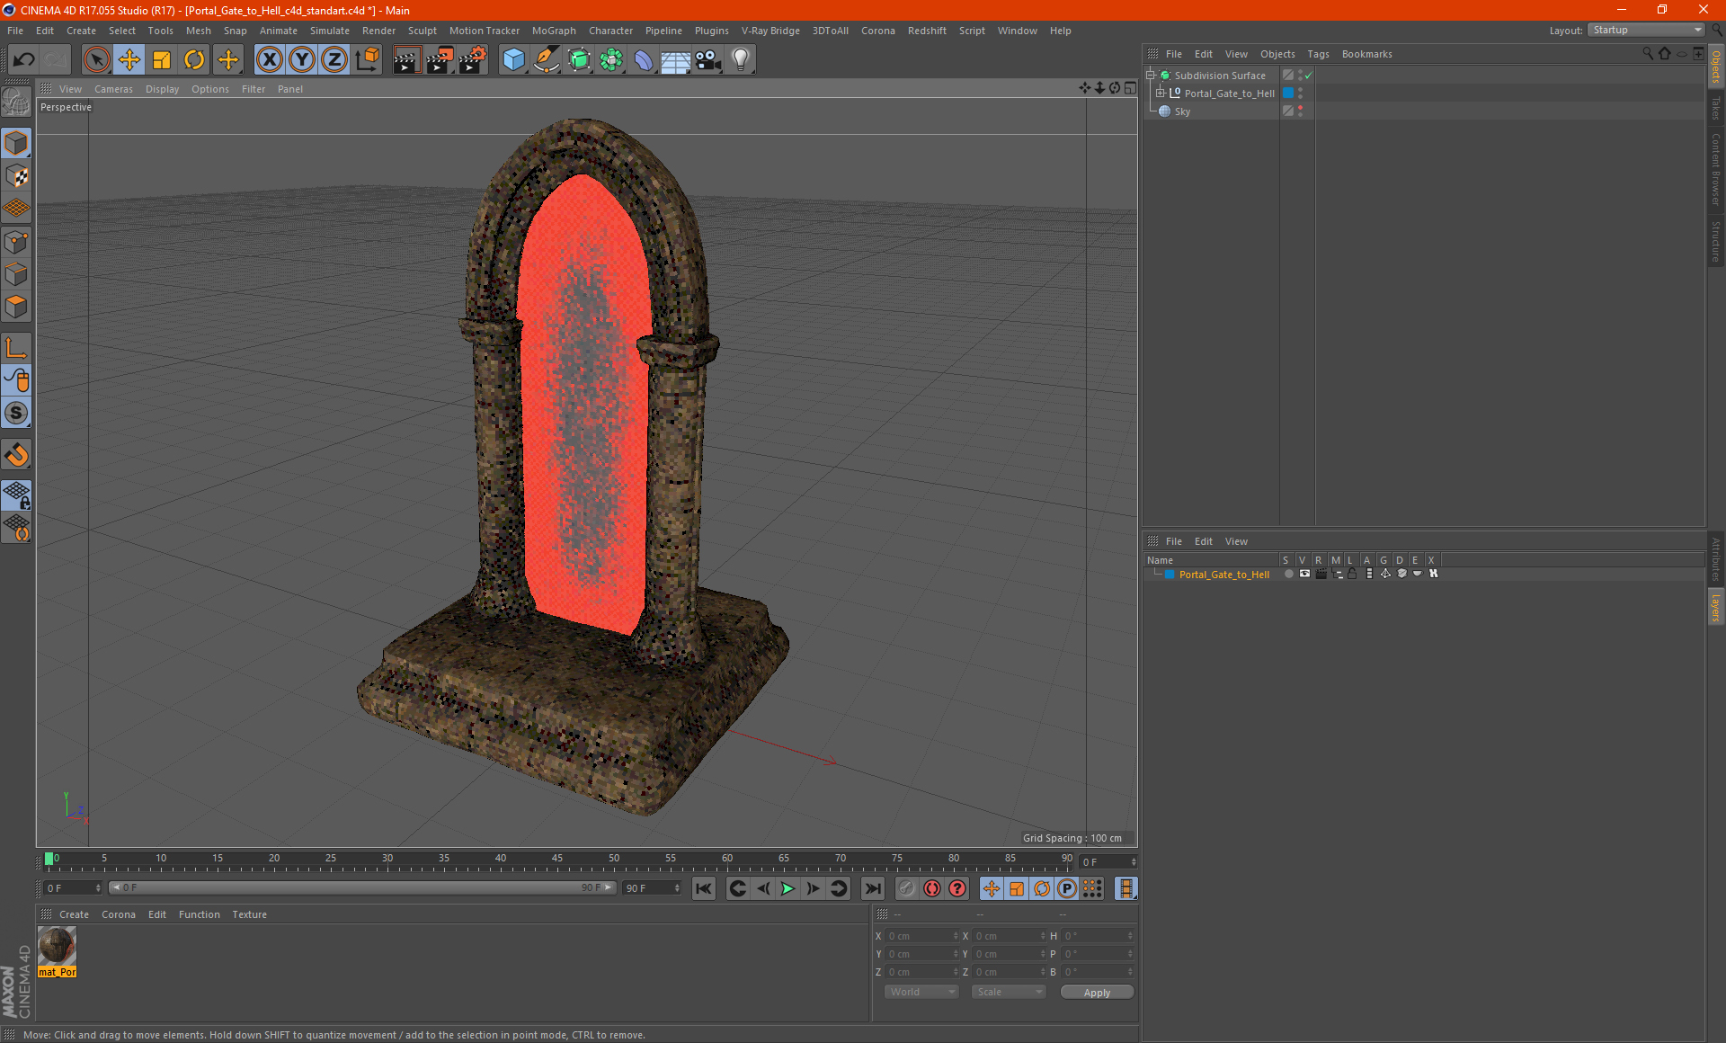The width and height of the screenshot is (1726, 1043).
Task: Select the Sky object
Action: 1182,111
